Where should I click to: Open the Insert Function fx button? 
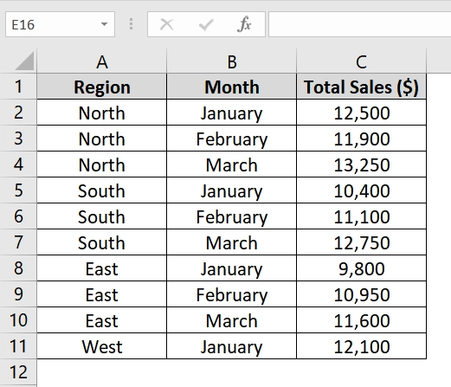click(x=244, y=24)
